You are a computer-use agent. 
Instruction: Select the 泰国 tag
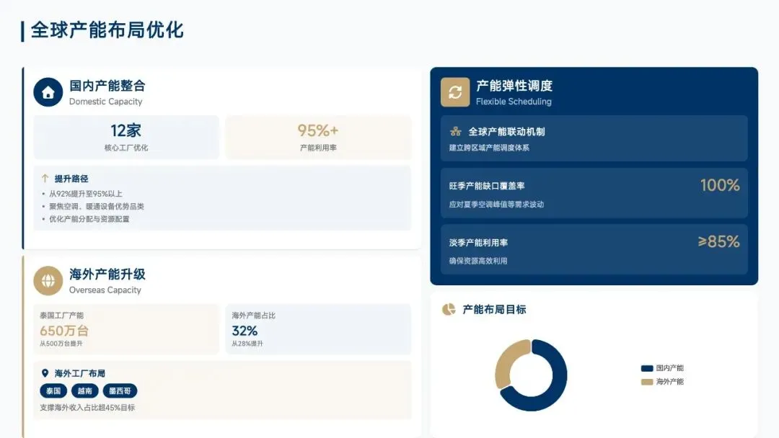coord(53,391)
